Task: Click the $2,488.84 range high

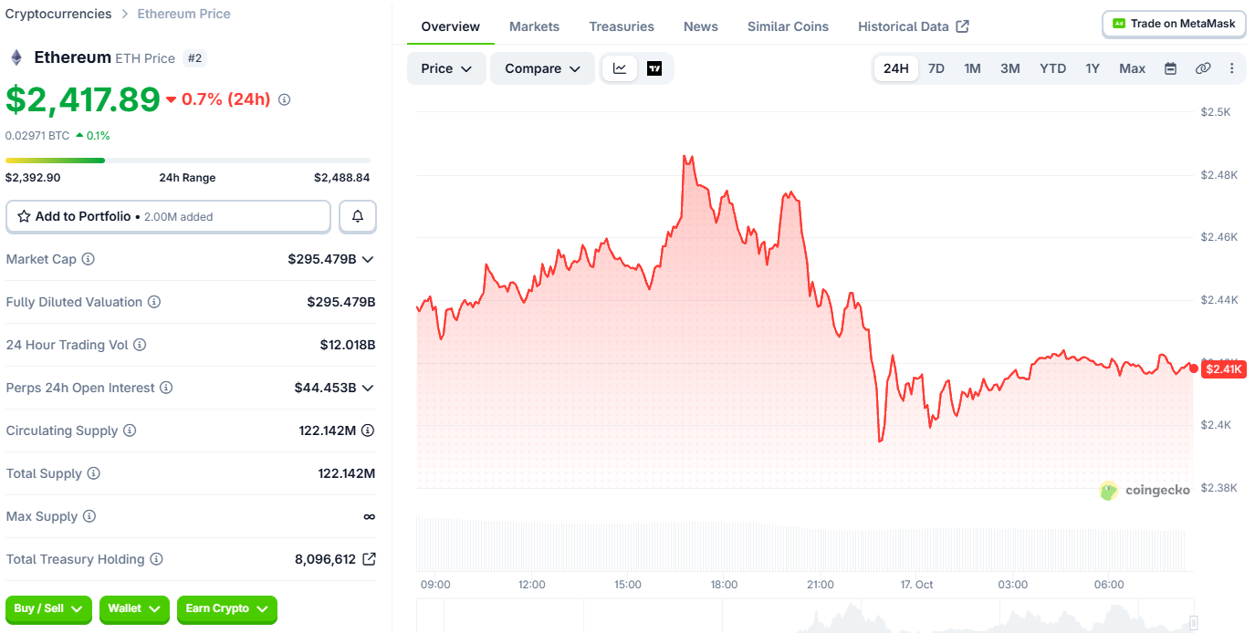Action: click(342, 178)
